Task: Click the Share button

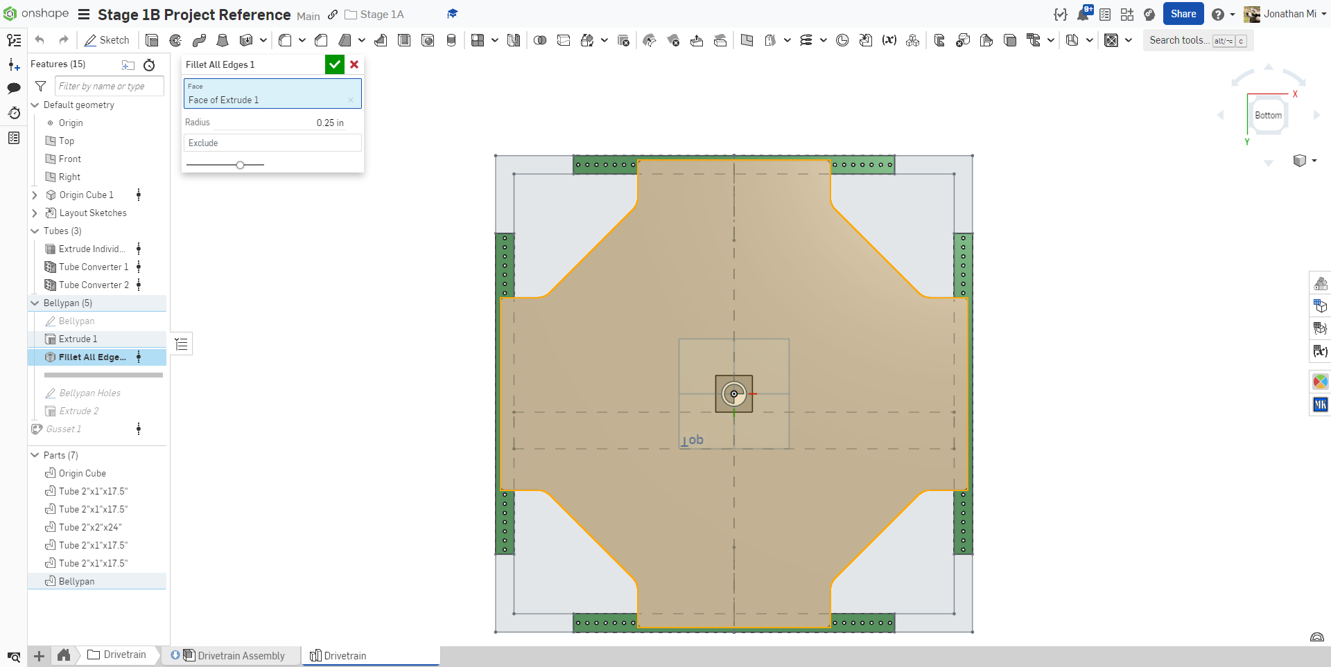Action: (1183, 14)
